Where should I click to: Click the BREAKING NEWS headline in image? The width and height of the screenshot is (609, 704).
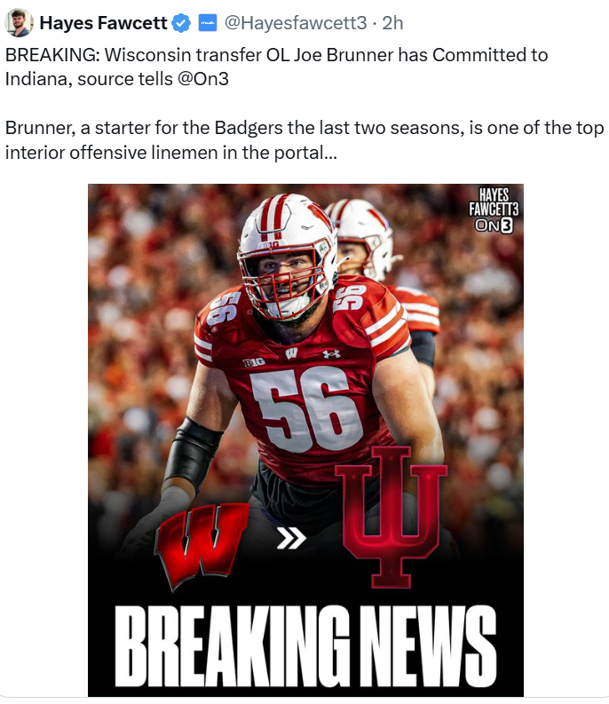tap(305, 645)
